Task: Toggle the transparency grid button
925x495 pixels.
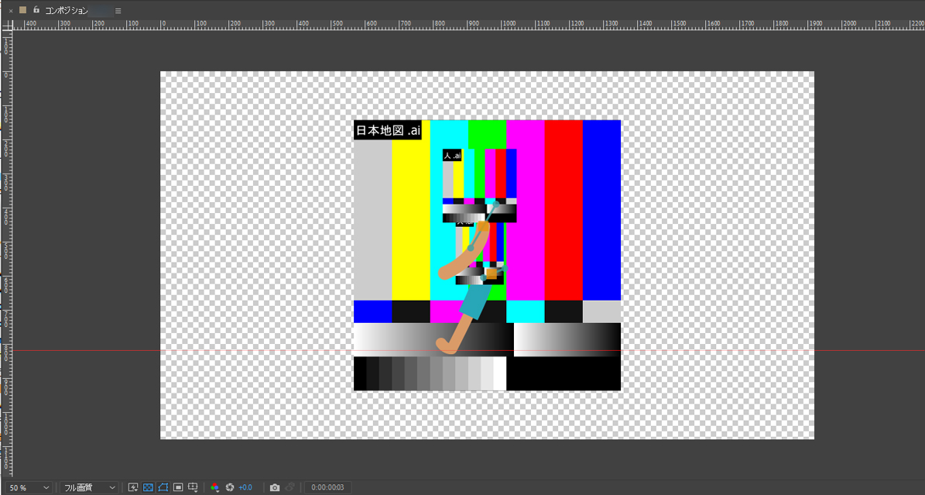Action: [x=148, y=487]
